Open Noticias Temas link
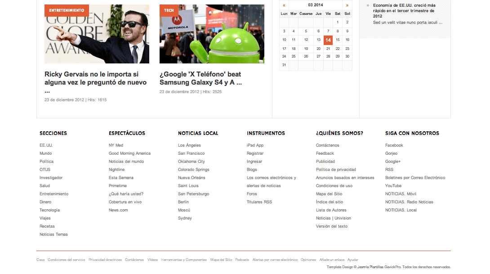 click(x=53, y=234)
